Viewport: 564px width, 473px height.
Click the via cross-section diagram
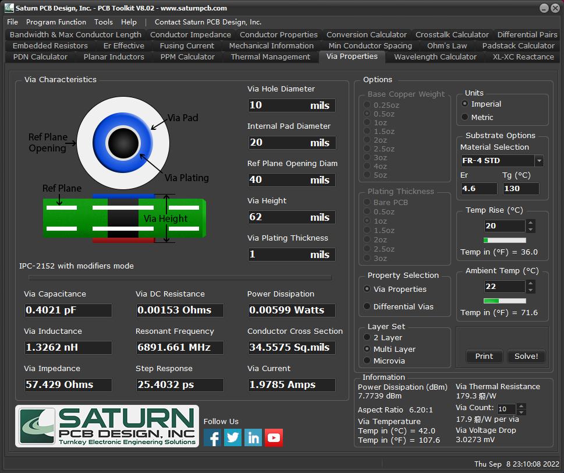click(125, 218)
